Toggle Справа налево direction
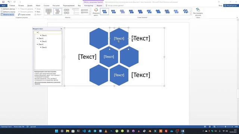This screenshot has height=134, width=239. 24,15
